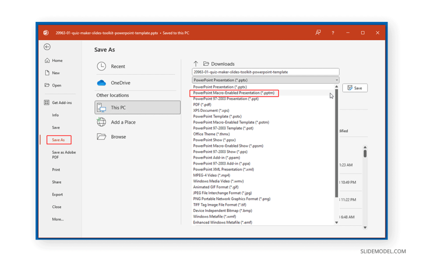Select PowerPoint Macro-Enabled Show (*.ppsm)
This screenshot has height=262, width=423.
click(228, 146)
